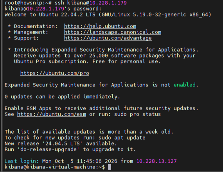Open the landscape.canonical.com management link

(113, 32)
